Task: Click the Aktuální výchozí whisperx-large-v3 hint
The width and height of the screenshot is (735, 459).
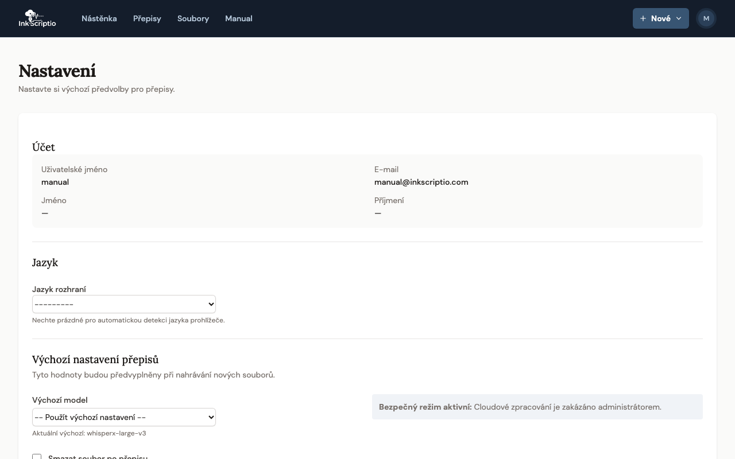Action: [x=89, y=433]
